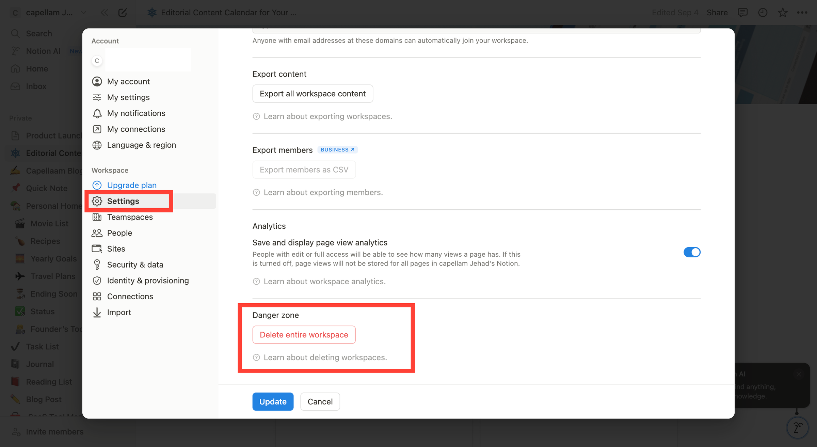817x447 pixels.
Task: Click the People icon in sidebar
Action: tap(97, 233)
